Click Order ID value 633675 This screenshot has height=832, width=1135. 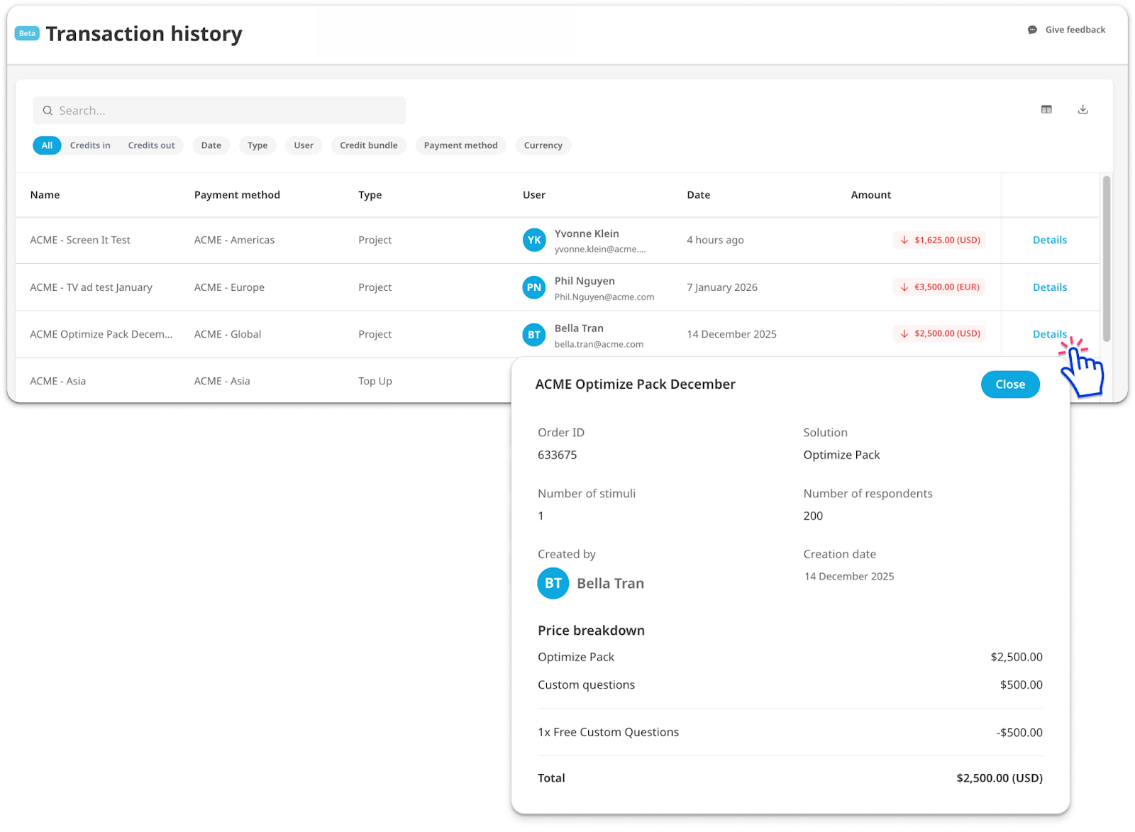(x=558, y=455)
